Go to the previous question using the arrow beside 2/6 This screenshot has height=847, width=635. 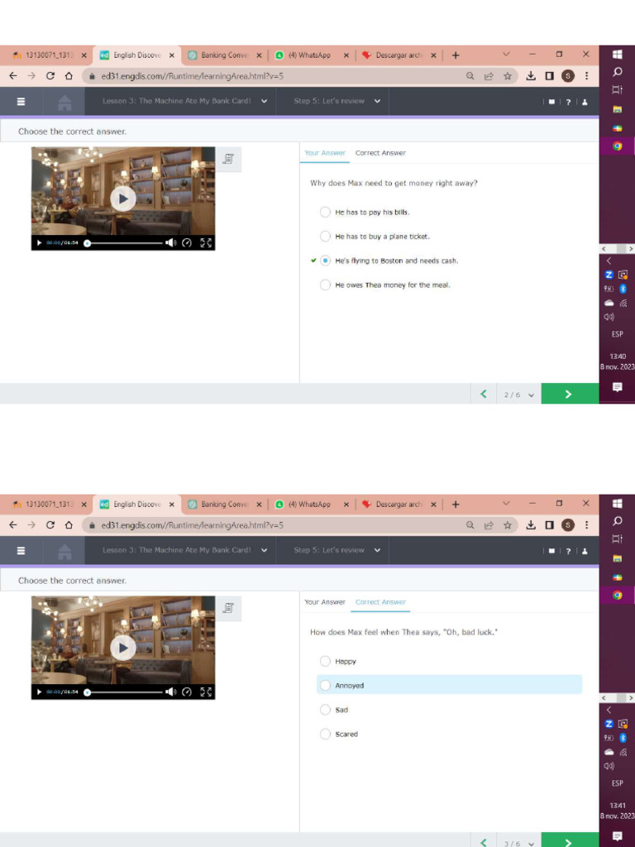click(x=484, y=395)
